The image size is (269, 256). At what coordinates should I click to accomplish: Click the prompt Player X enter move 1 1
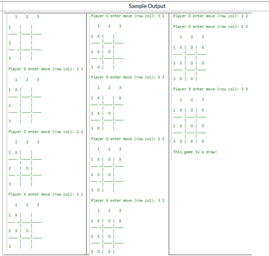point(46,69)
